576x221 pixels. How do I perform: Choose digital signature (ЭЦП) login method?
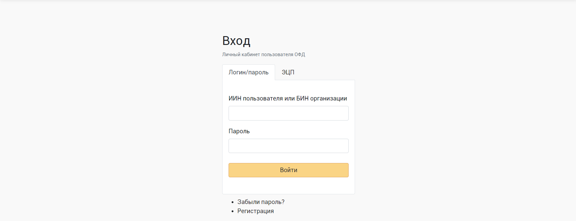coord(288,72)
